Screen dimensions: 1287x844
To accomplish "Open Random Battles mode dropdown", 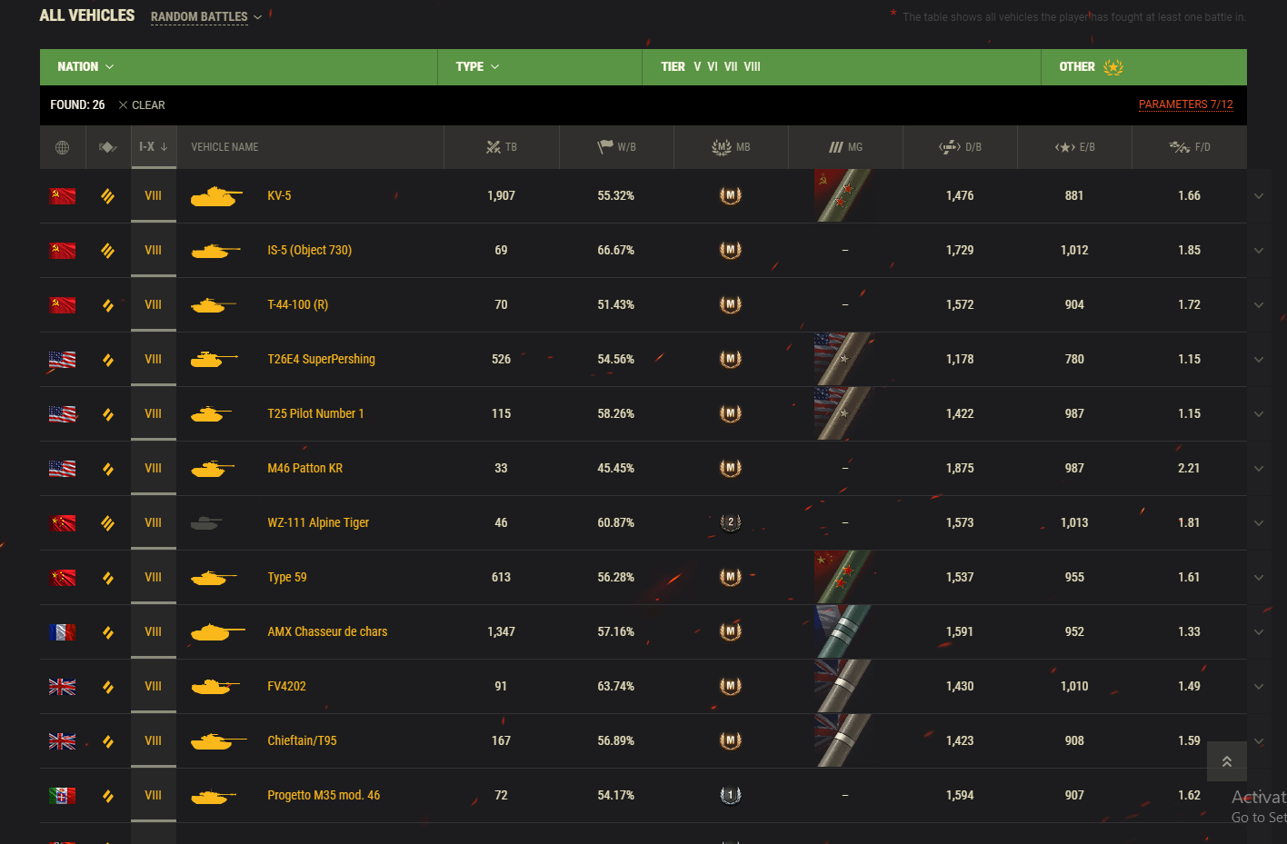I will (x=206, y=17).
